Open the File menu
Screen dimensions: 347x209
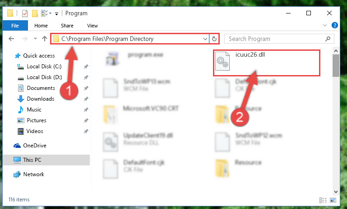click(15, 26)
